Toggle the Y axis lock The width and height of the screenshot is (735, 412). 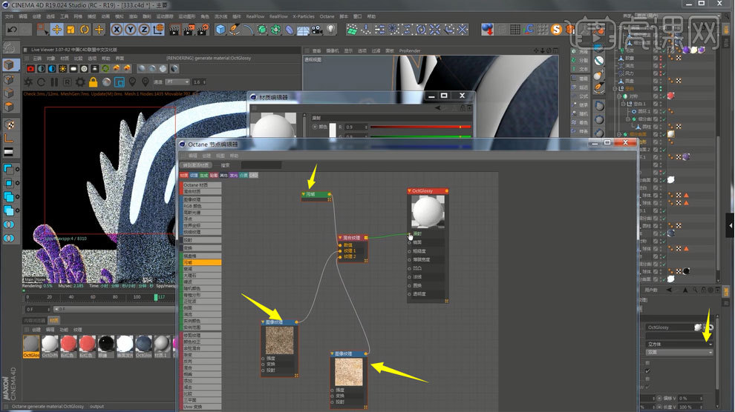pyautogui.click(x=131, y=30)
